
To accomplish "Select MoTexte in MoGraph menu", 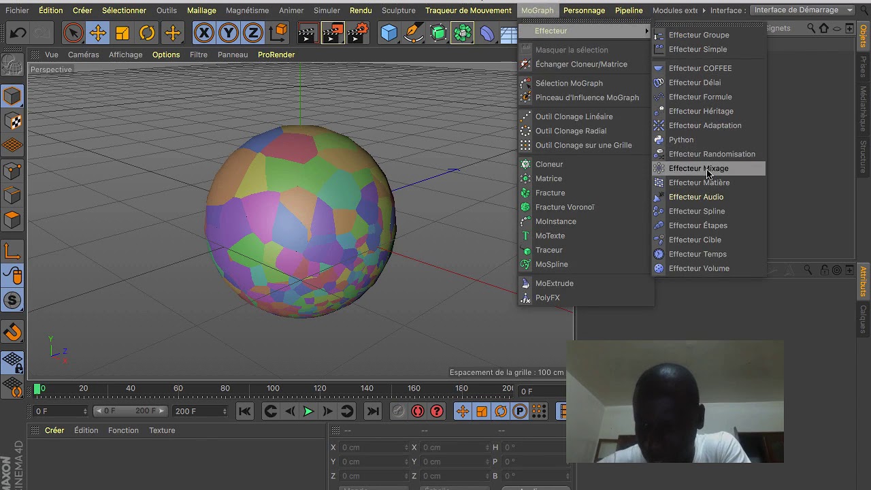I will [x=585, y=235].
